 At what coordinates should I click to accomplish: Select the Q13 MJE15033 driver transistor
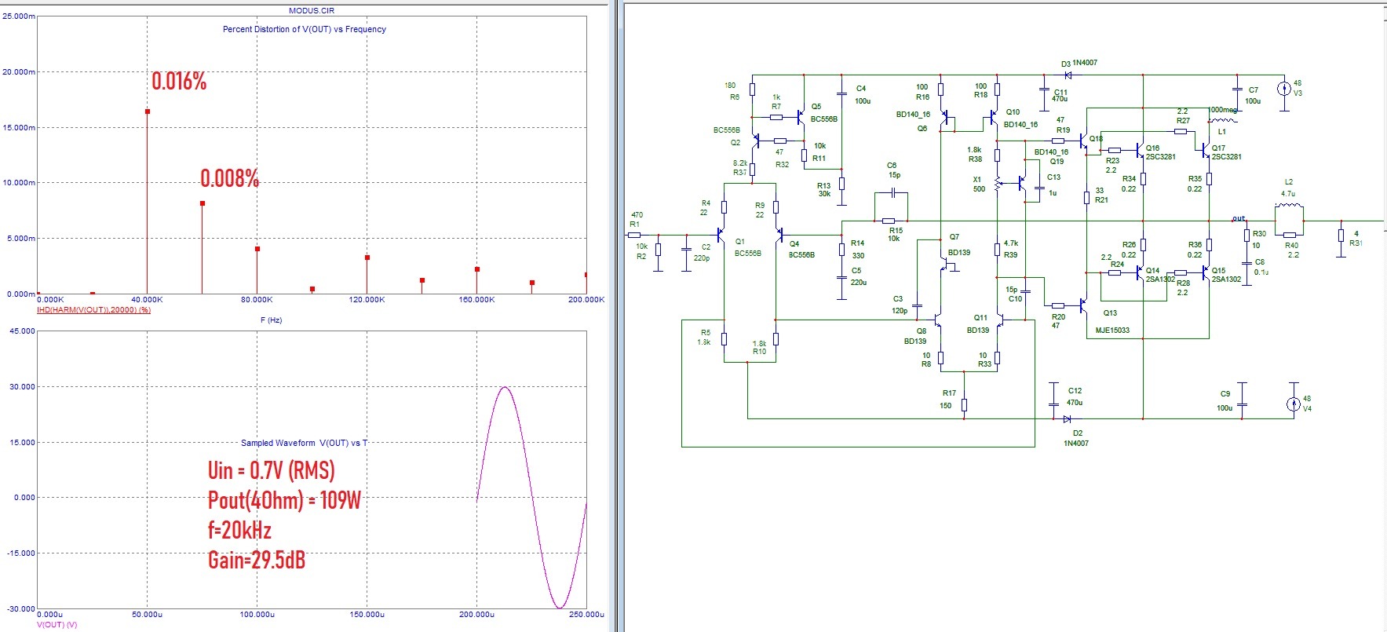tap(1084, 305)
